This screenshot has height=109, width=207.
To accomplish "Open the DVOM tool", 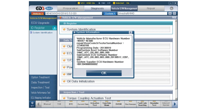I will tap(118, 104).
